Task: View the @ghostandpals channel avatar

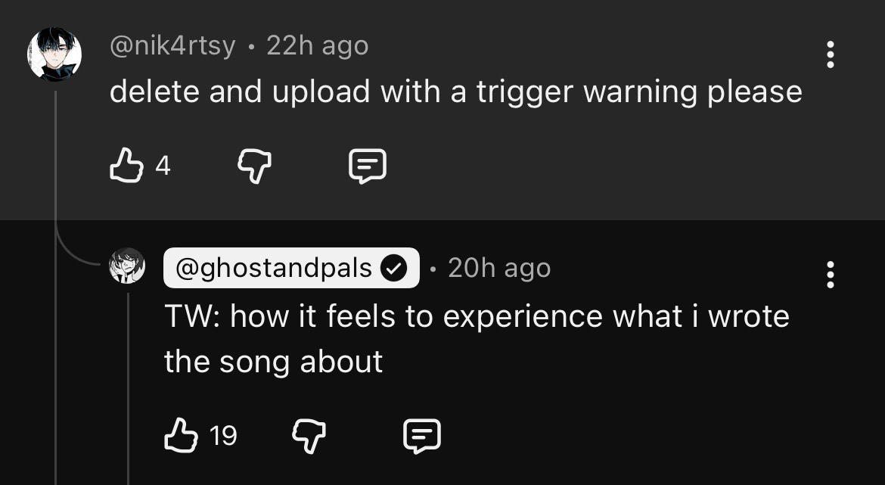Action: click(127, 266)
